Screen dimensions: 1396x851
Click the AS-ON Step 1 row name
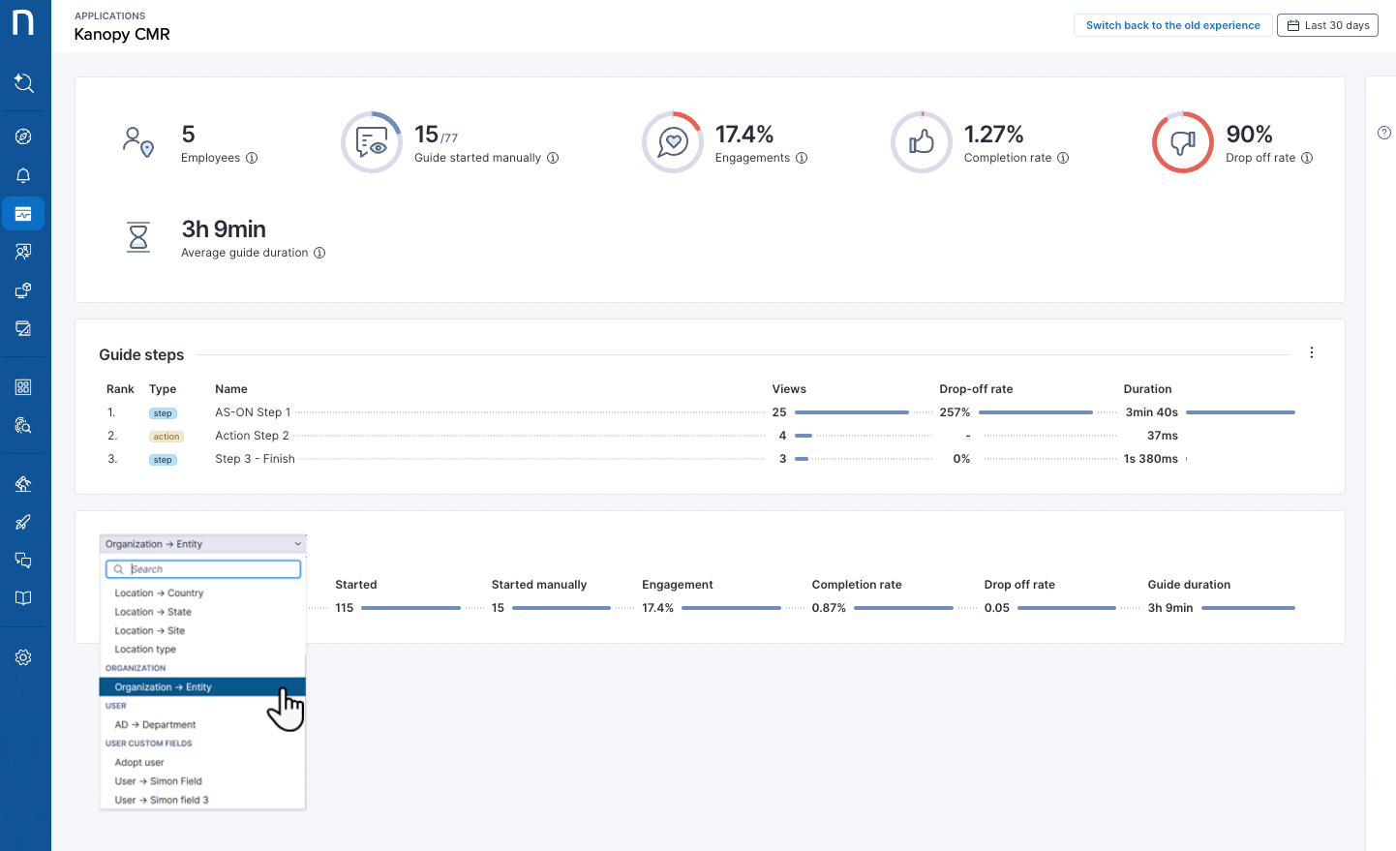(253, 412)
